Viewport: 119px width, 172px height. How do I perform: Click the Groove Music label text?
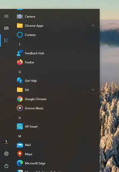(34, 108)
